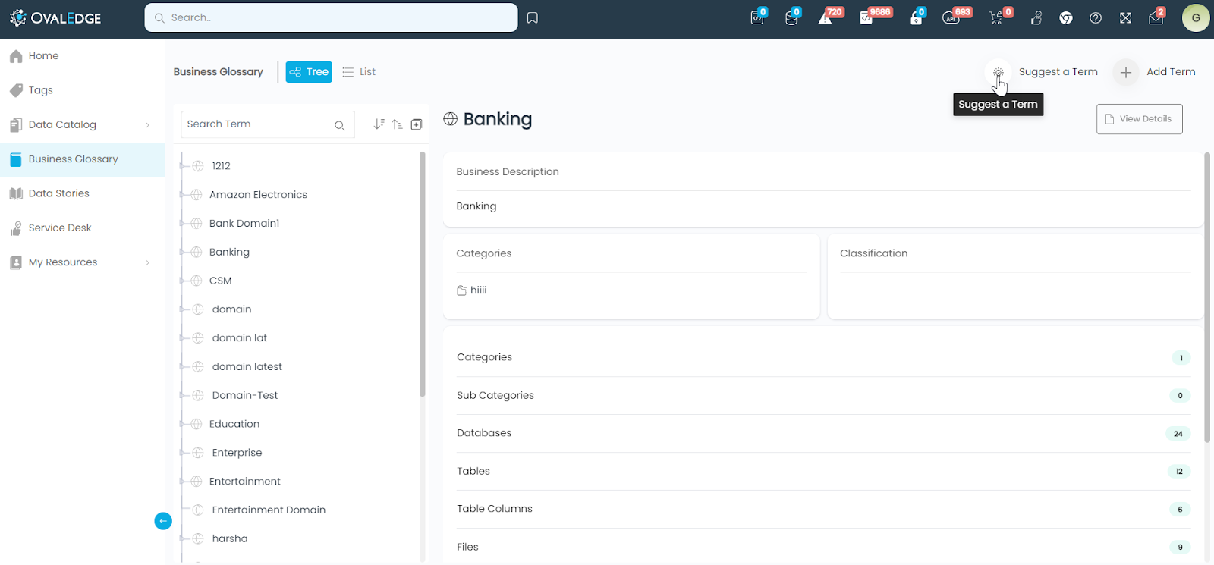This screenshot has height=565, width=1214.
Task: Select the harsha tree item
Action: pos(229,539)
